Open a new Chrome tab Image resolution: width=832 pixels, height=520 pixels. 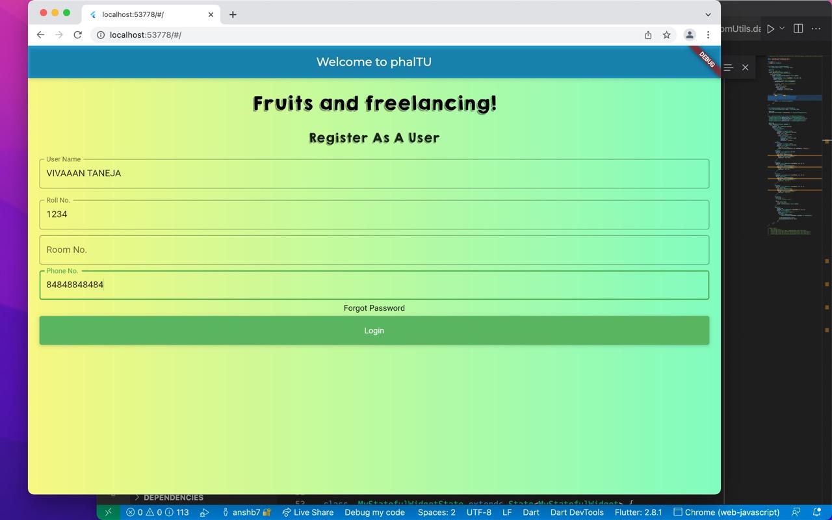(233, 14)
